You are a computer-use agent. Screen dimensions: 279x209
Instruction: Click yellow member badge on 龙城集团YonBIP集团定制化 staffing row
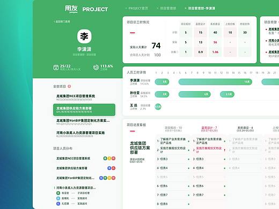point(109,178)
